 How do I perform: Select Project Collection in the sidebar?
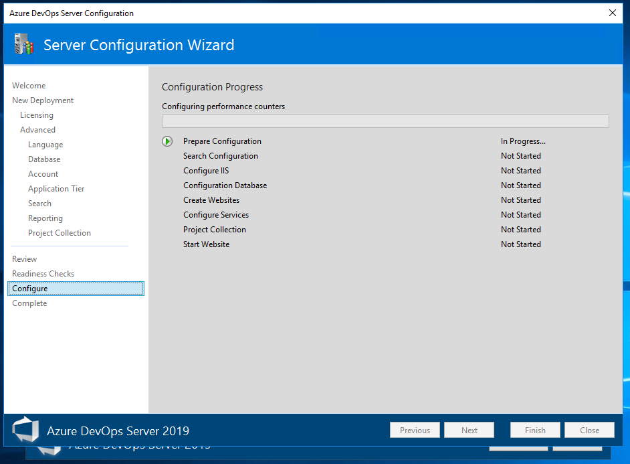60,233
